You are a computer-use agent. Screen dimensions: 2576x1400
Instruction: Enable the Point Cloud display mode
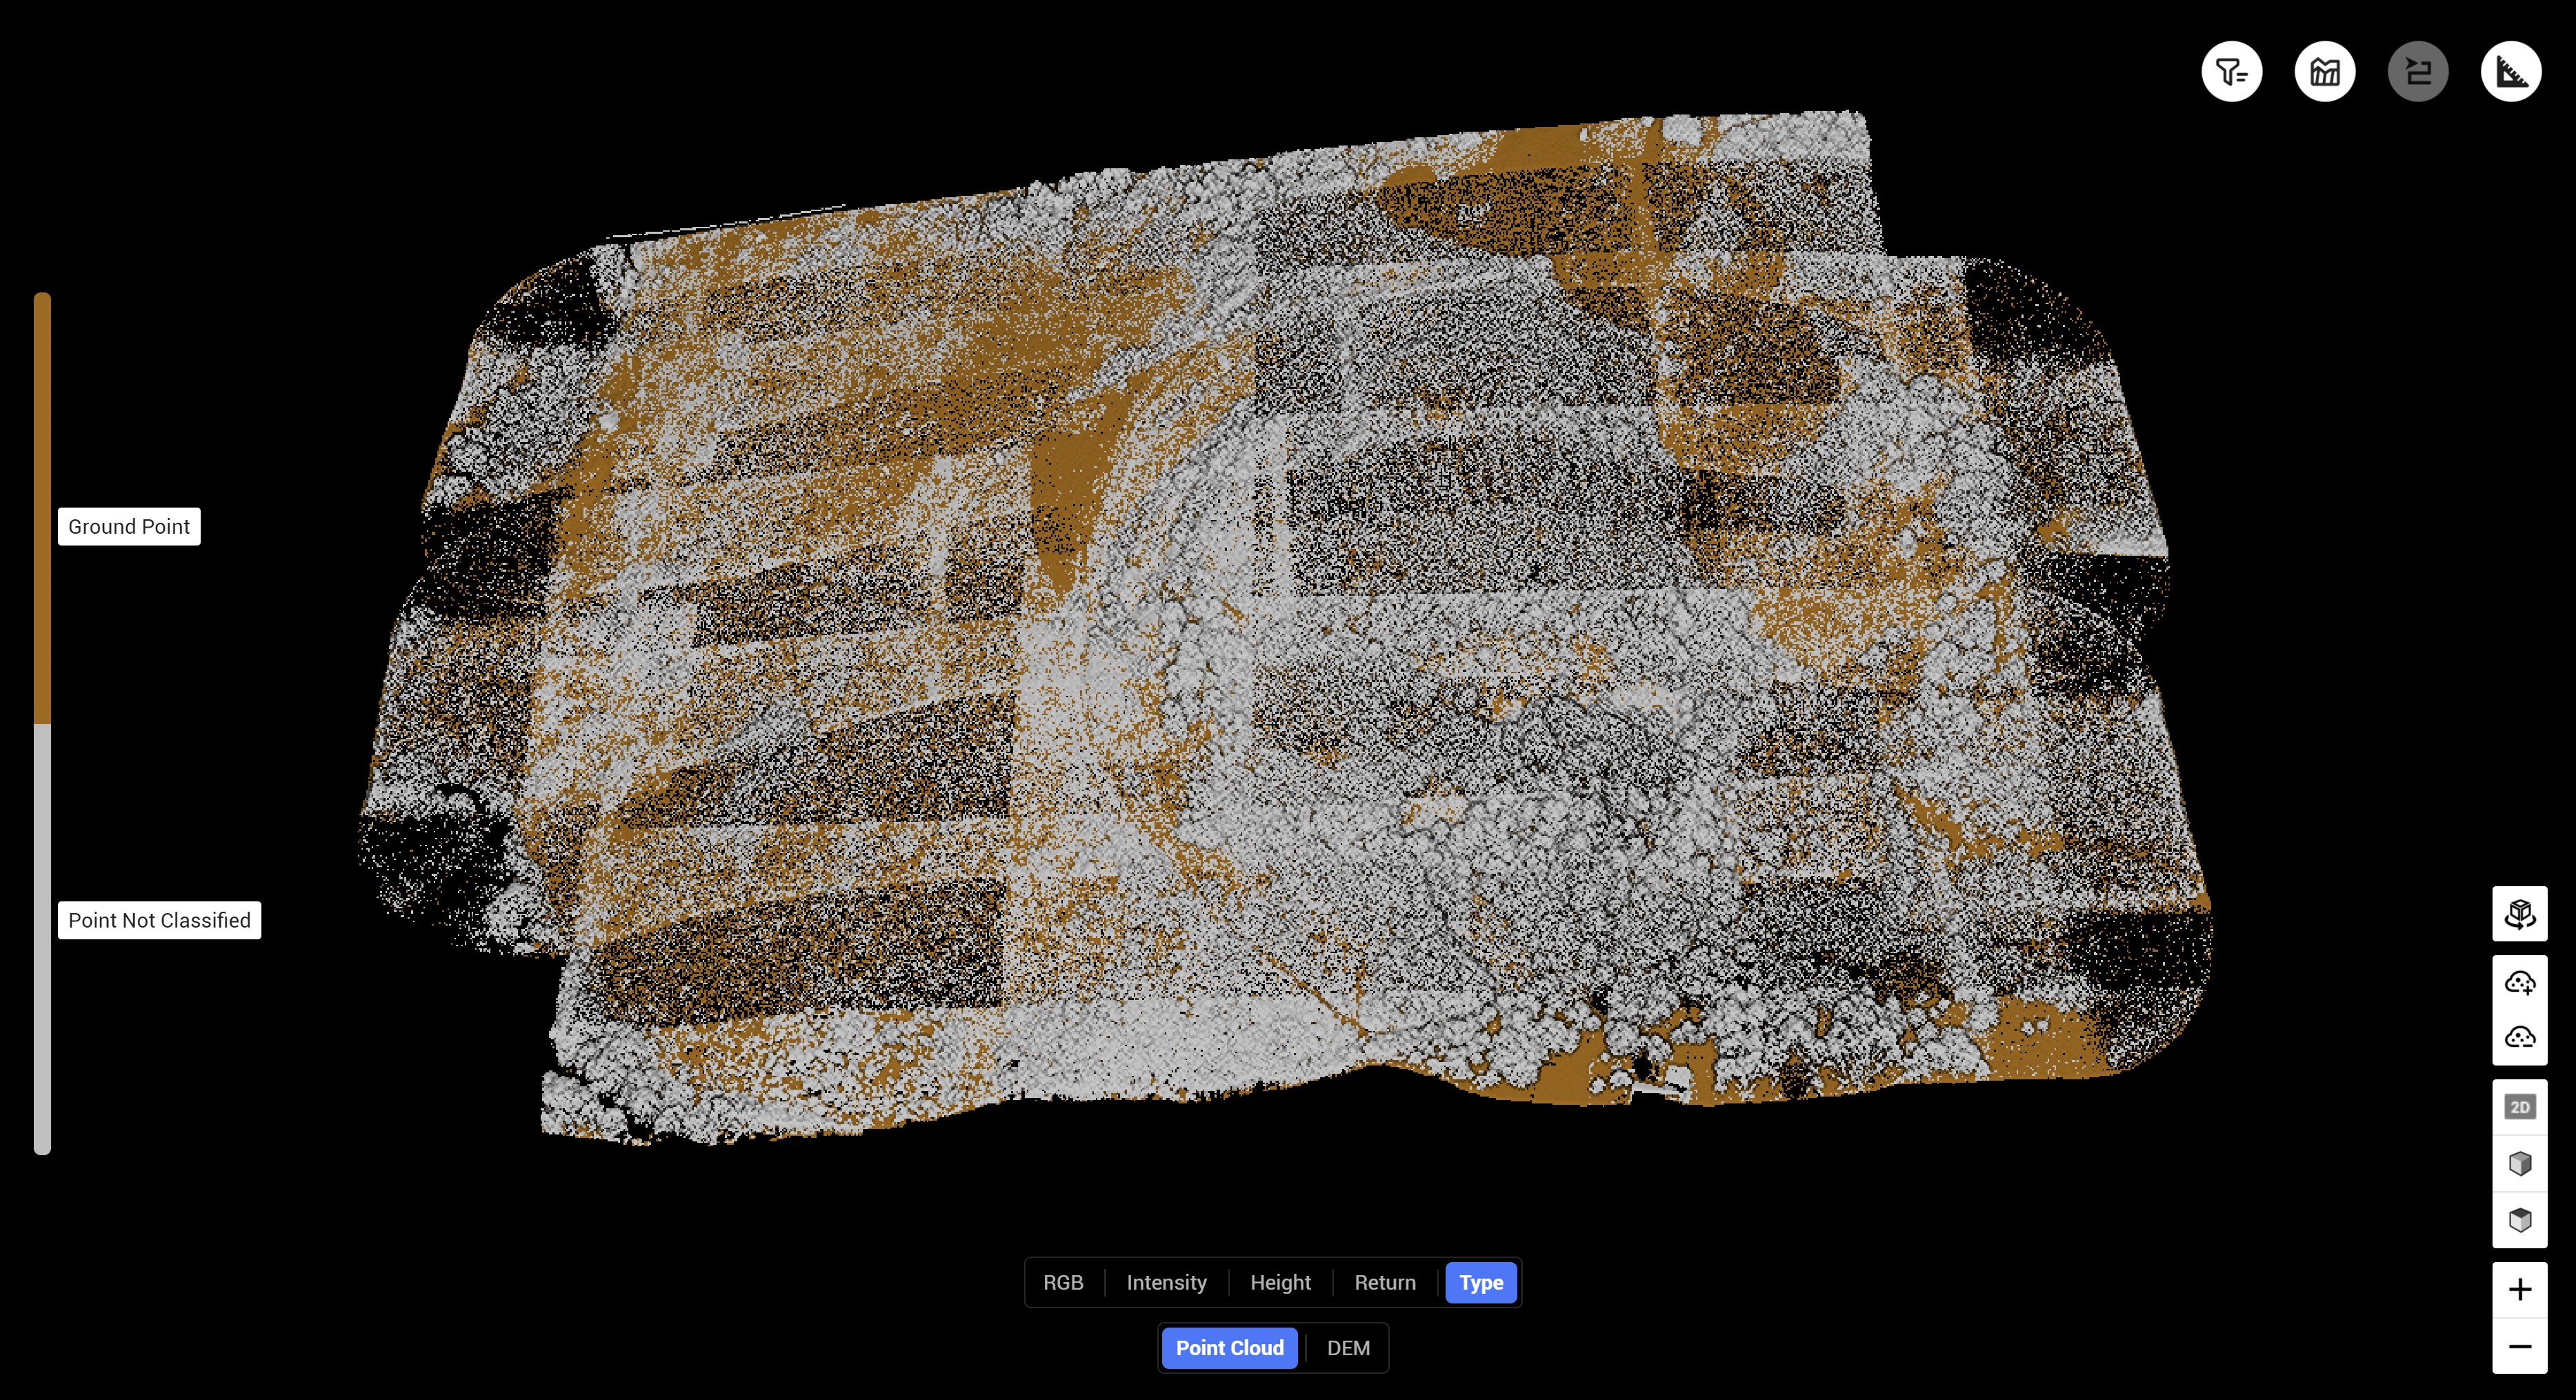[1229, 1347]
